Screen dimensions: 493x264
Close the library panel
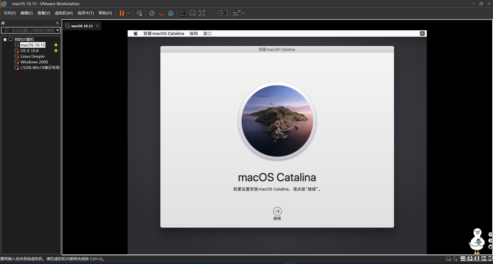[57, 23]
